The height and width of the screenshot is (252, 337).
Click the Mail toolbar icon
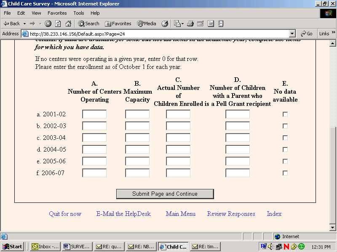click(177, 24)
